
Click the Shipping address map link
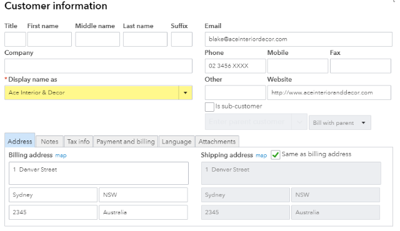(x=261, y=155)
